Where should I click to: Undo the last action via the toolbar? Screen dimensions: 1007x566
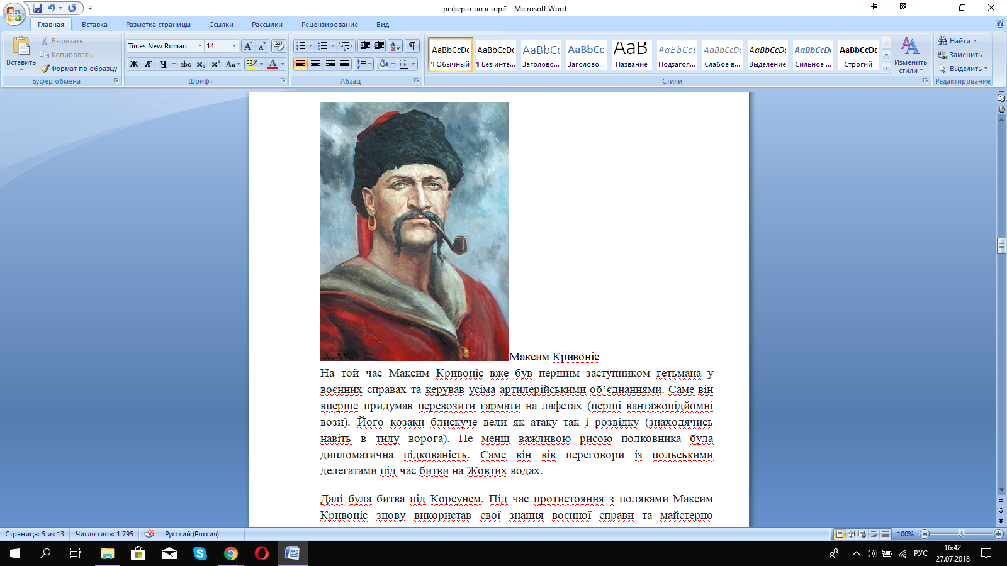click(x=52, y=8)
